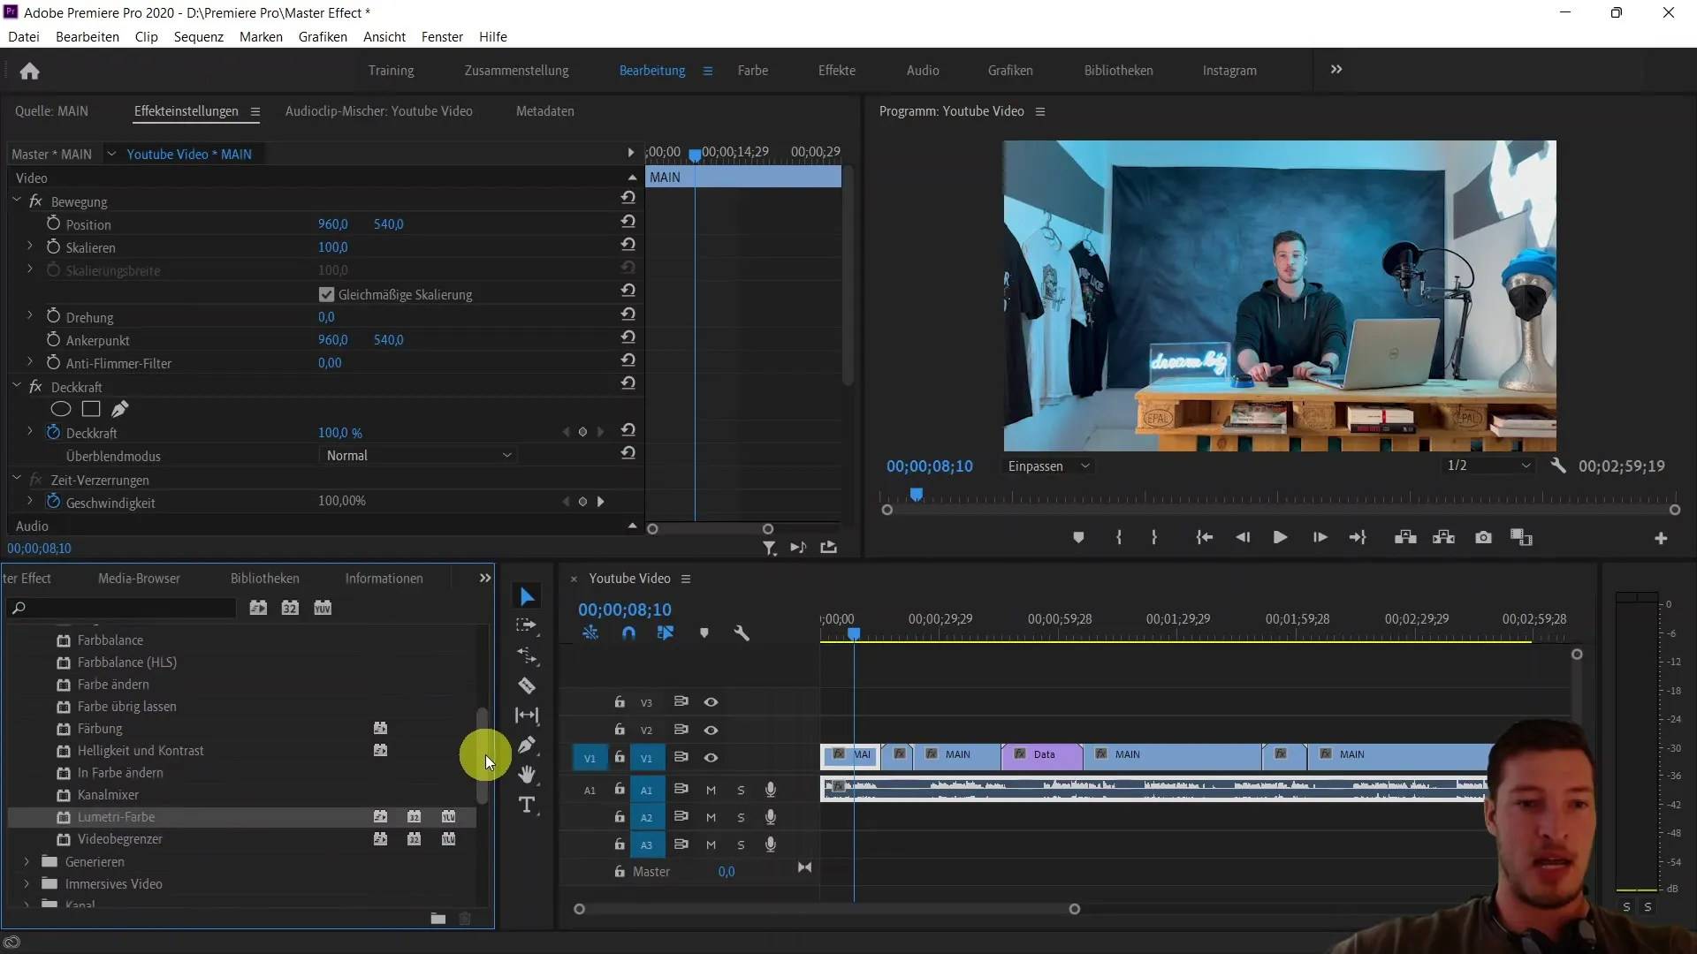Hide track V2 output eye

(711, 731)
